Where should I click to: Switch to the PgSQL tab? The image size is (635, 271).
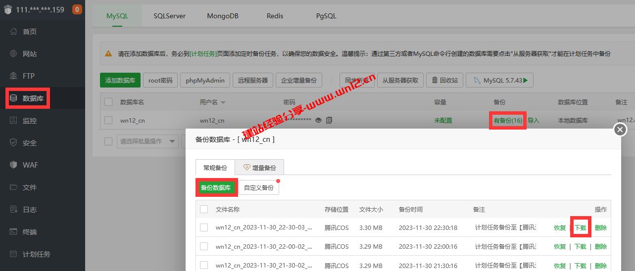[326, 16]
